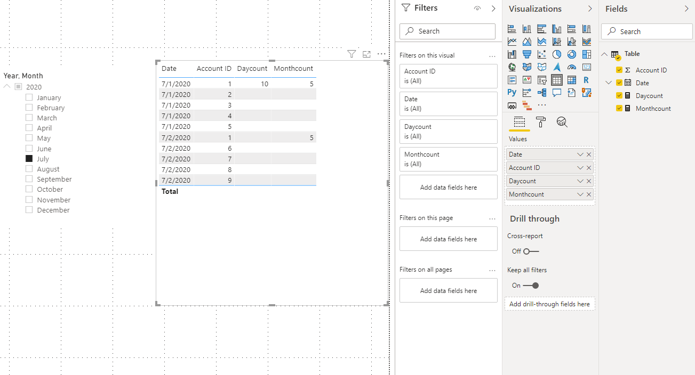Viewport: 695px width, 375px height.
Task: Open the table visual's More options ellipsis
Action: click(x=381, y=54)
